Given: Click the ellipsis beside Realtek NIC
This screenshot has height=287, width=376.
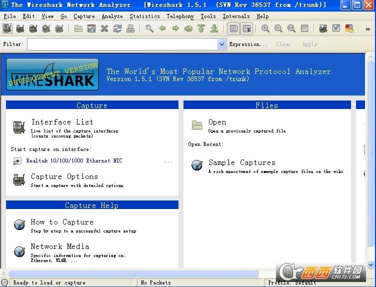Looking at the screenshot, I should (168, 162).
